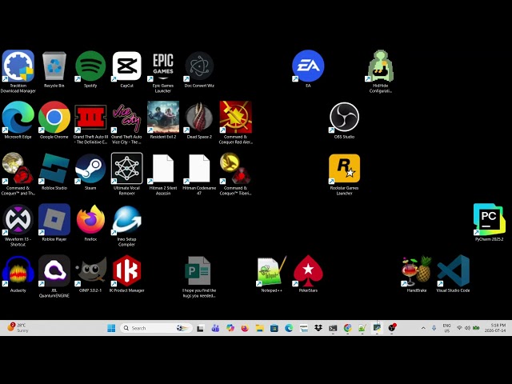The width and height of the screenshot is (512, 384).
Task: Select the Audacity desktop icon
Action: [x=18, y=274]
